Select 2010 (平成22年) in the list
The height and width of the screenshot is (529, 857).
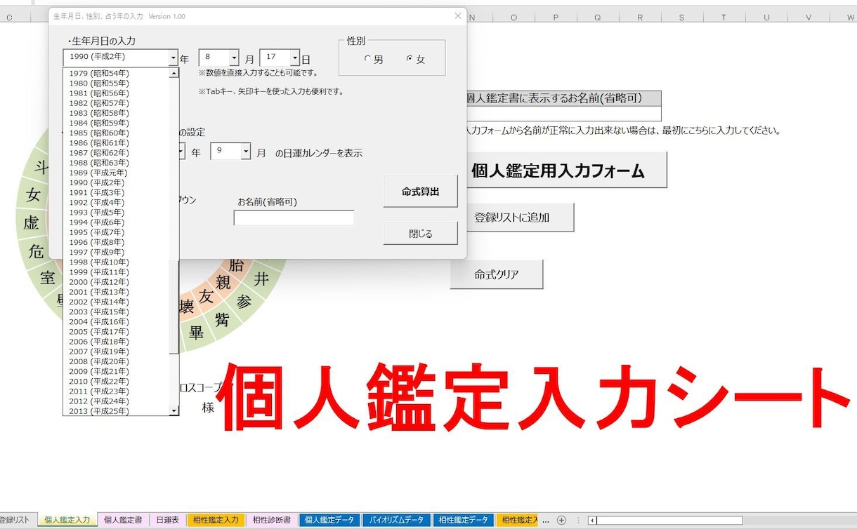pyautogui.click(x=117, y=381)
